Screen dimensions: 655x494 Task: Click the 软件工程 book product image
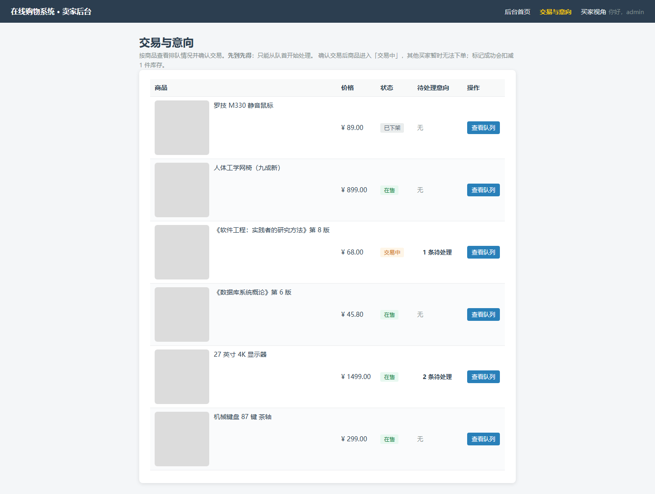coord(182,252)
